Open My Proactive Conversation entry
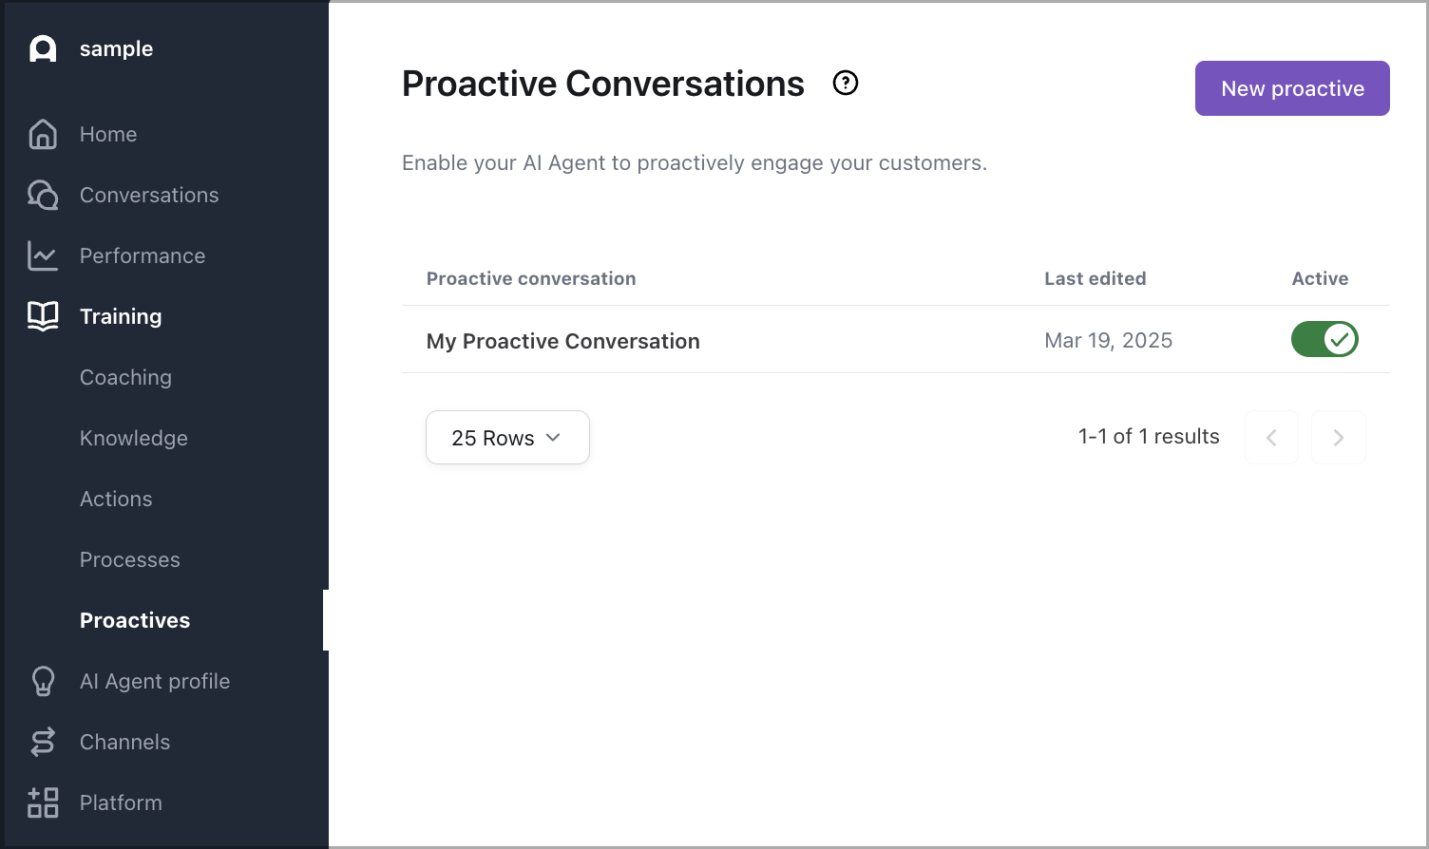This screenshot has width=1429, height=849. (x=562, y=340)
